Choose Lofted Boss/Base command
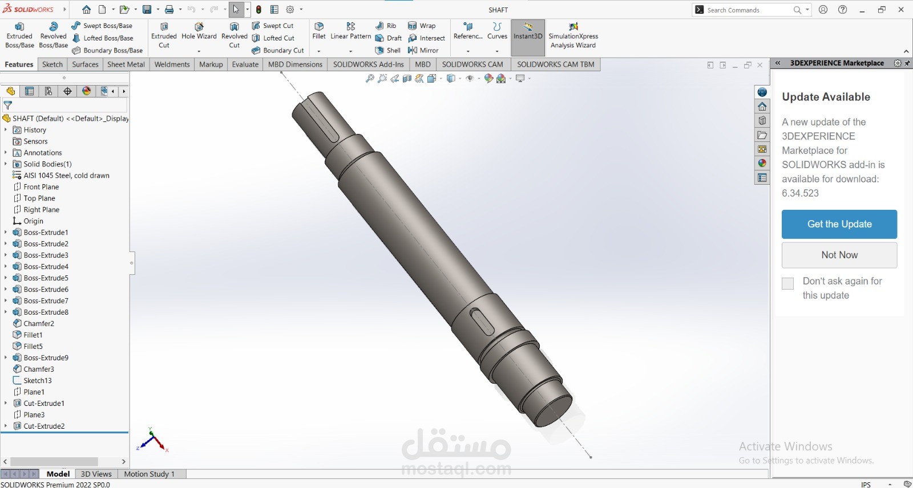The height and width of the screenshot is (488, 913). pyautogui.click(x=102, y=38)
